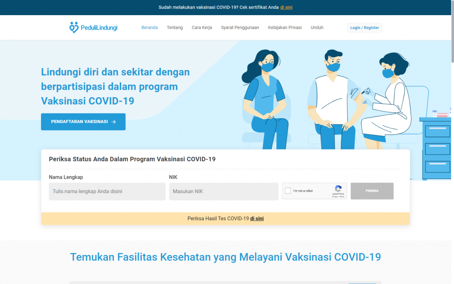Select the Cara Kerja navigation item
Screen dimensions: 454x284
(x=202, y=27)
